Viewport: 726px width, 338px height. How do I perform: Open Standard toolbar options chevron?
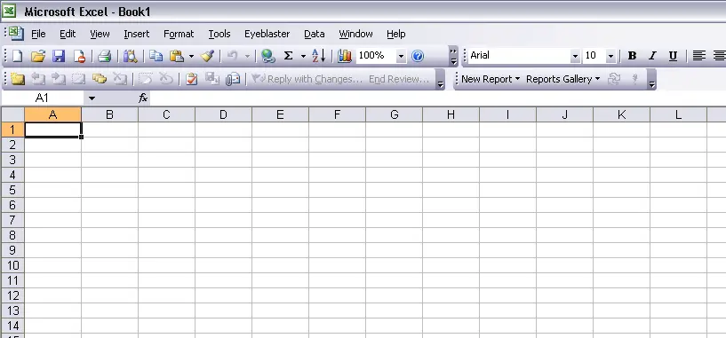[x=453, y=56]
